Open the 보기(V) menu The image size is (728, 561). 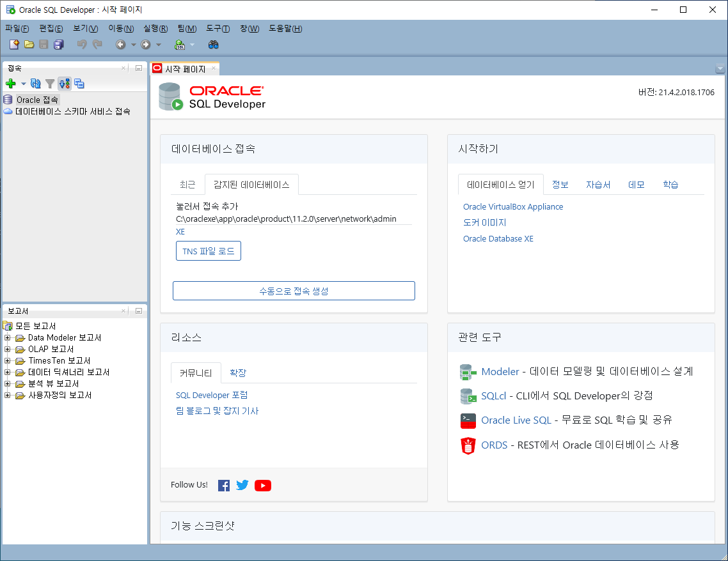(x=86, y=29)
